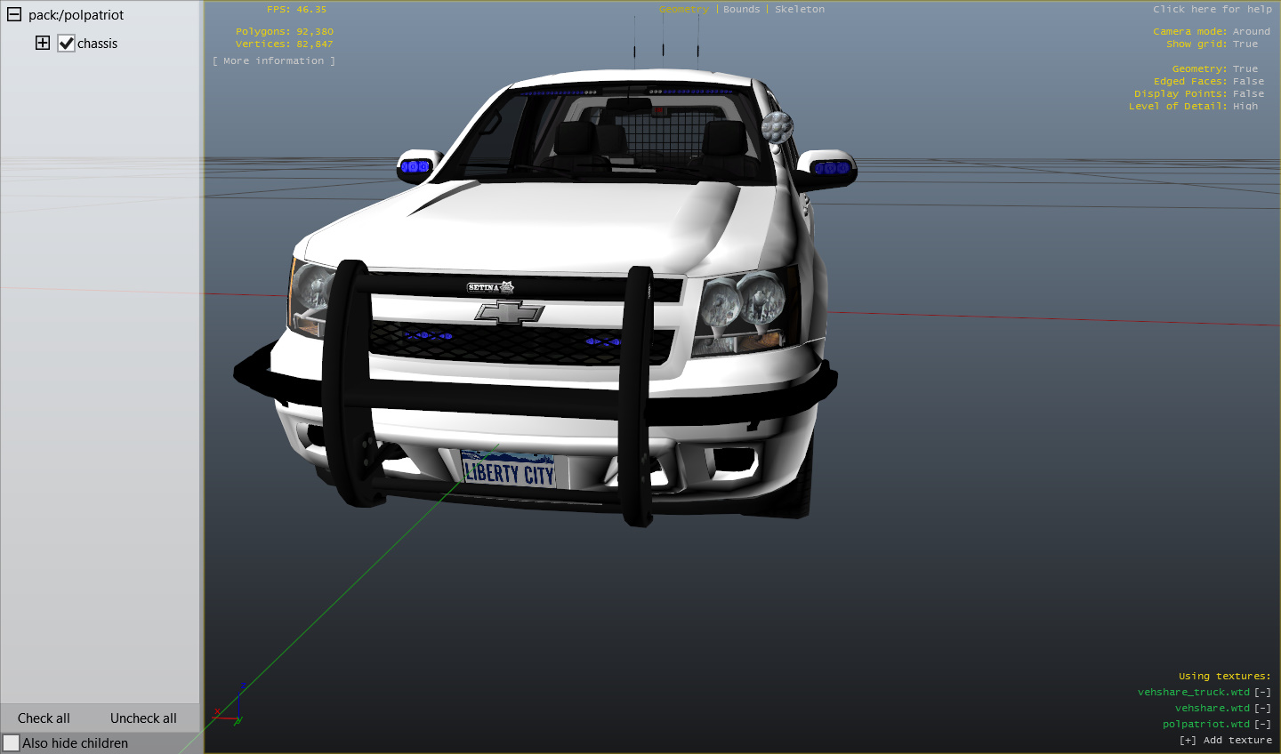Toggle the Edged Faces False value

1248,81
